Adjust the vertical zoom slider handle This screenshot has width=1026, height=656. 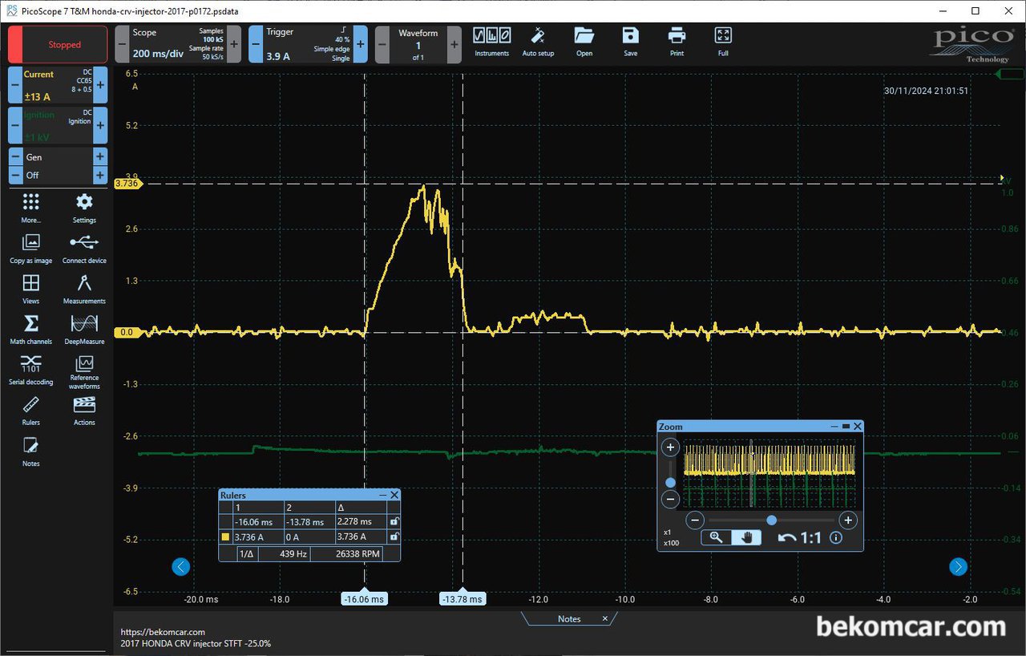[x=670, y=482]
